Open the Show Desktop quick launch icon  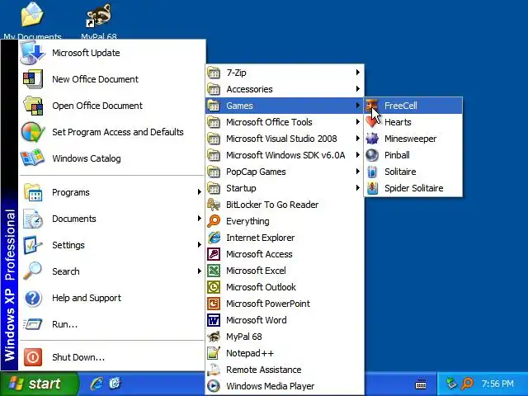(x=115, y=384)
